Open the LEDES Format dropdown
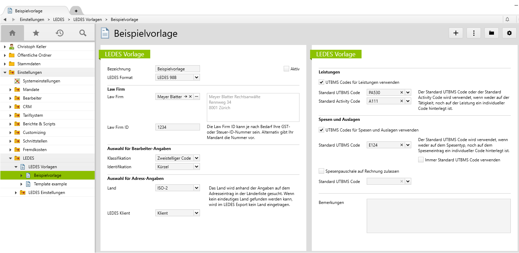The height and width of the screenshot is (253, 519). click(x=197, y=78)
